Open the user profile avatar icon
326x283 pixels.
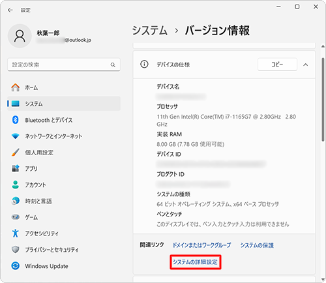(20, 36)
